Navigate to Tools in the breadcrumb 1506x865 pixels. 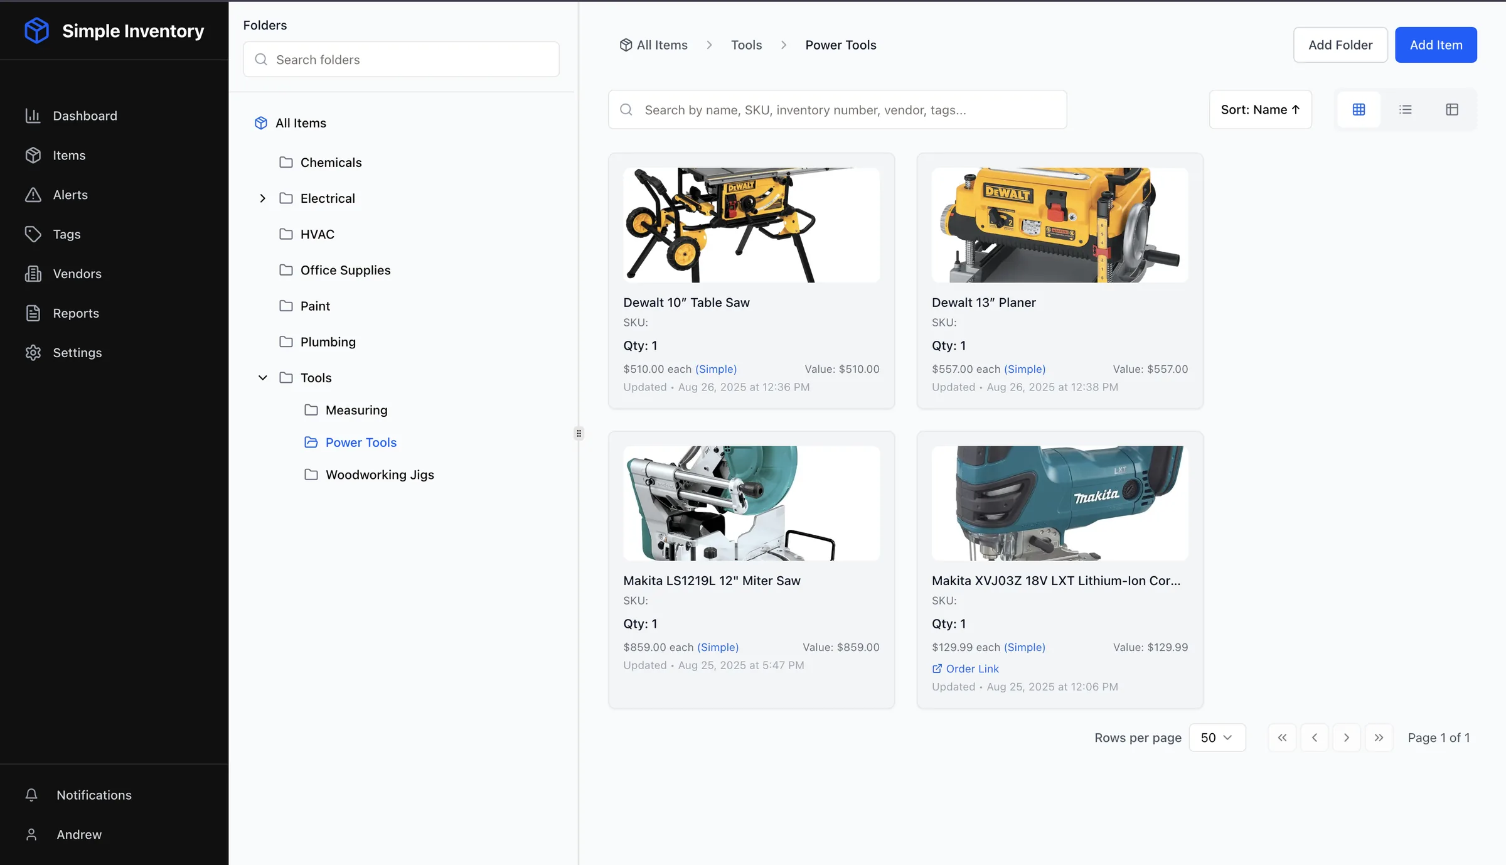[746, 45]
